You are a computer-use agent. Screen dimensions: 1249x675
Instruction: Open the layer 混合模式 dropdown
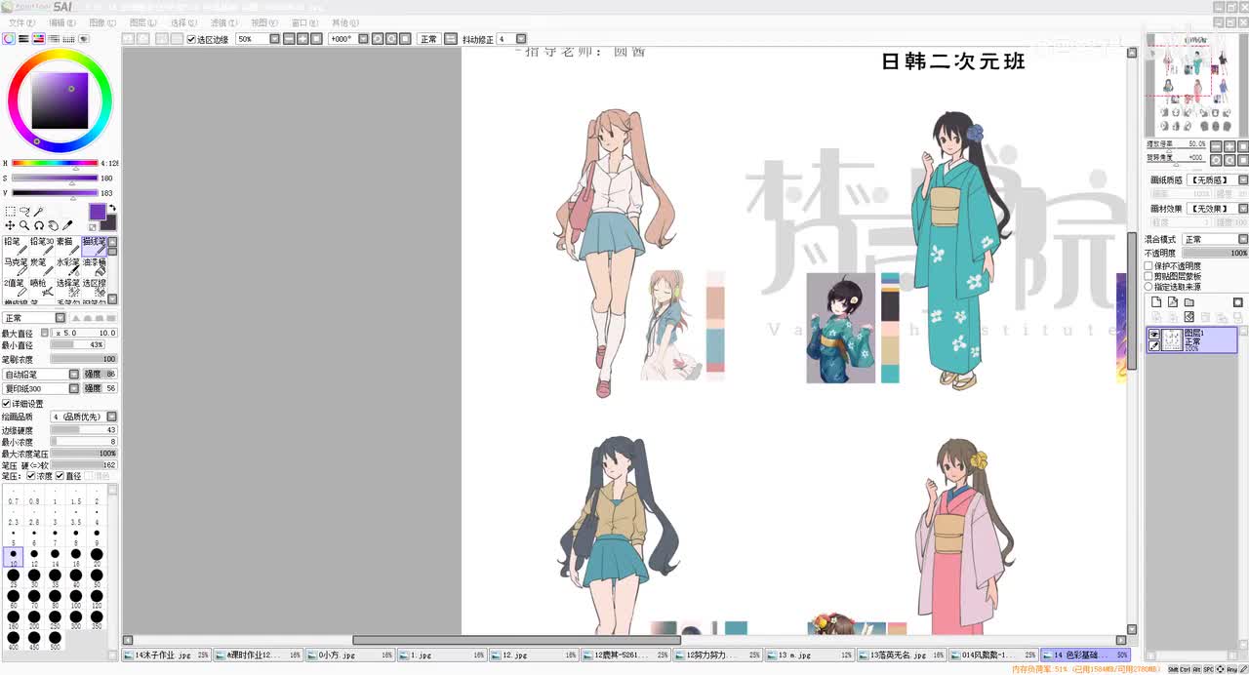click(1242, 239)
